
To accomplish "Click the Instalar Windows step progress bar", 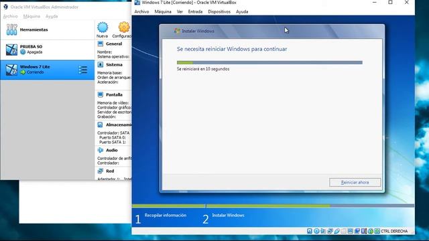I will (x=310, y=206).
